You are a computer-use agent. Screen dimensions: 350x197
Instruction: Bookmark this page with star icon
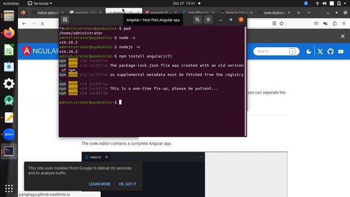click(282, 24)
